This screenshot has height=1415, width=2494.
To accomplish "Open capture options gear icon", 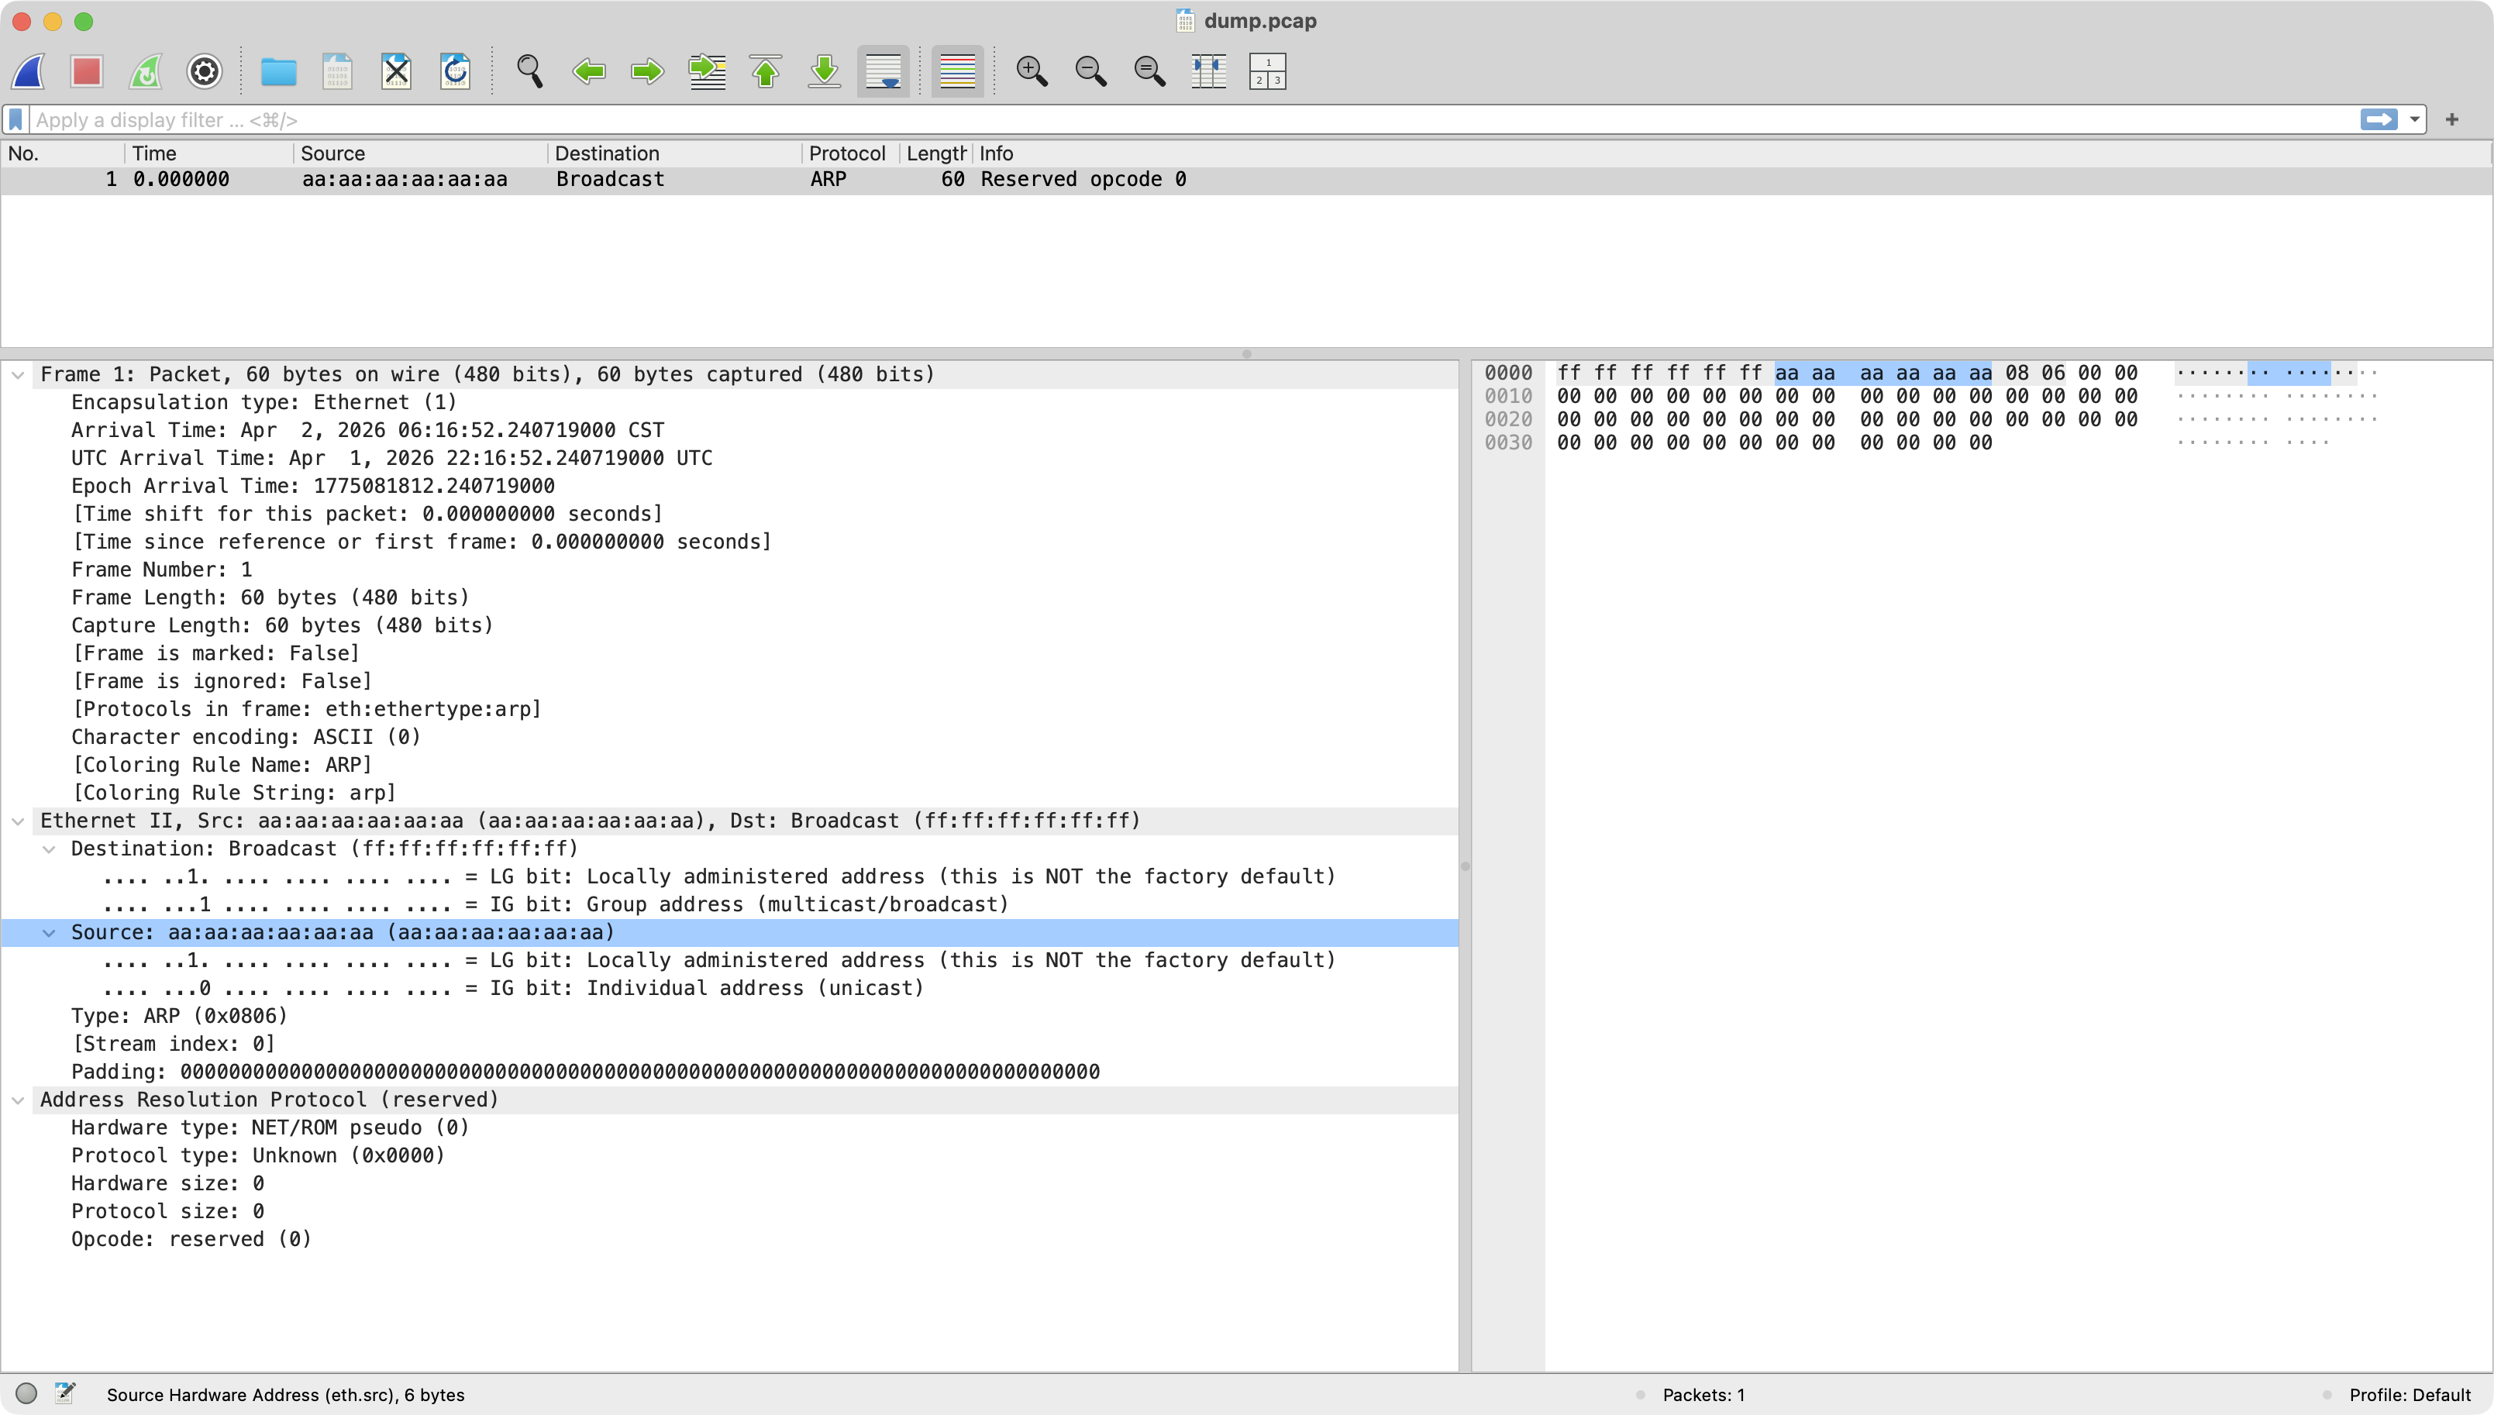I will coord(204,71).
